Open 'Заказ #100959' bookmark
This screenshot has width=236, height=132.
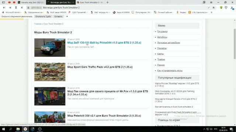[121, 12]
